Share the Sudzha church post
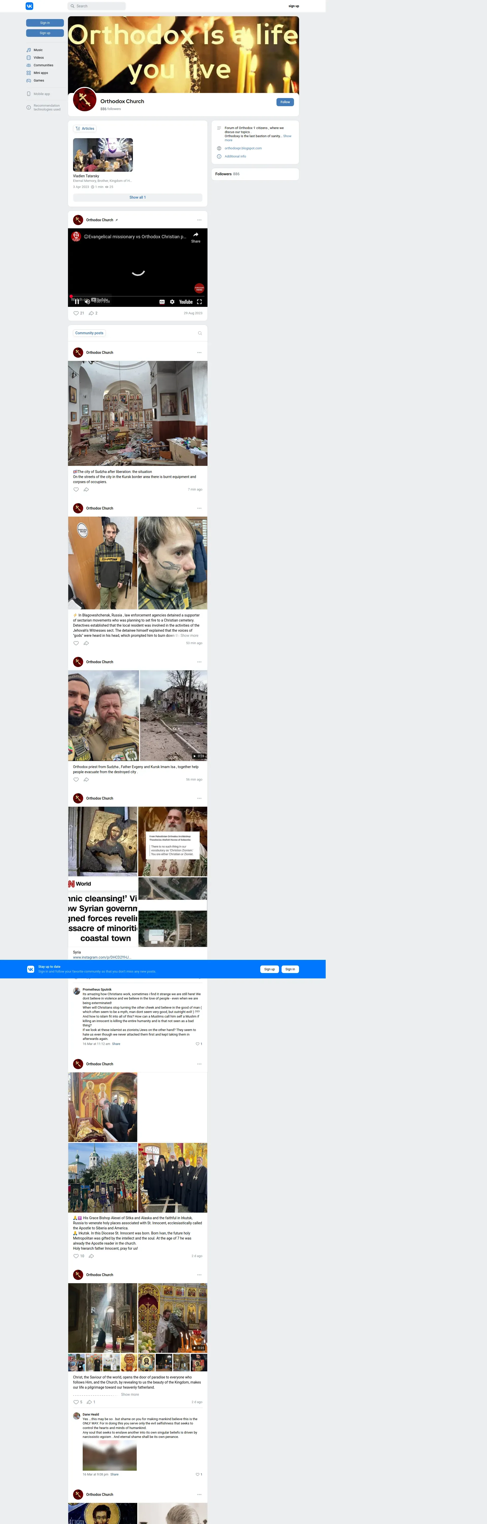 point(86,489)
